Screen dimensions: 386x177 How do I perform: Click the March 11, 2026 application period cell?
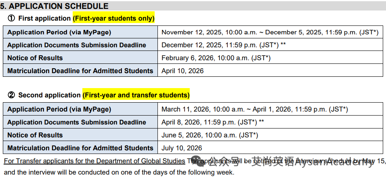[270, 109]
